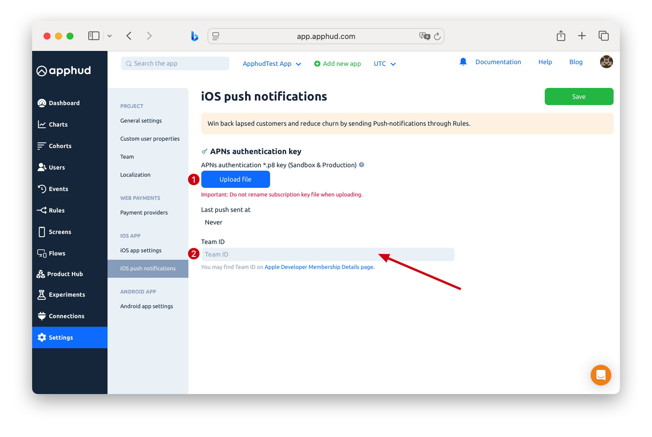Open the Cohorts section
The image size is (652, 437).
click(x=60, y=146)
